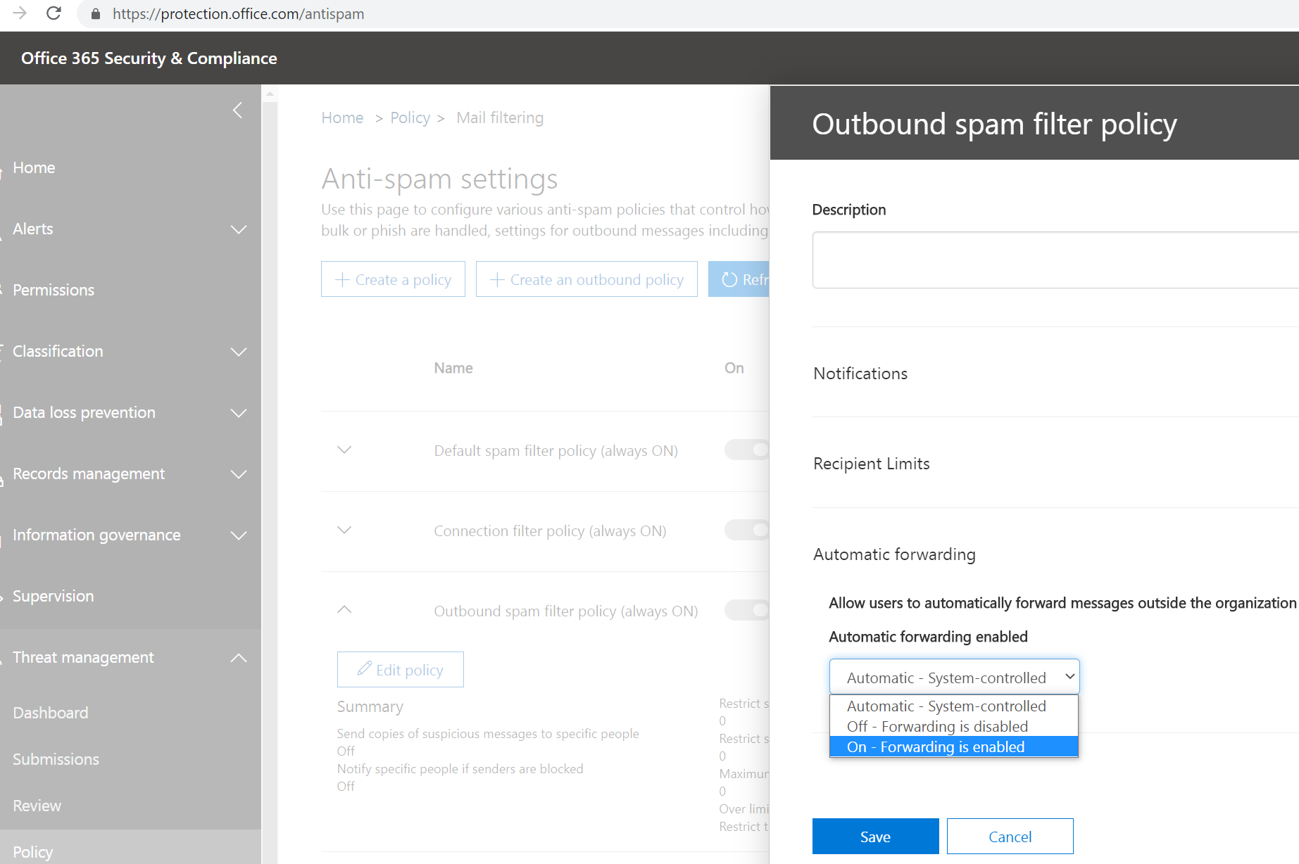The height and width of the screenshot is (864, 1299).
Task: Select Policy under Threat management
Action: pos(33,852)
